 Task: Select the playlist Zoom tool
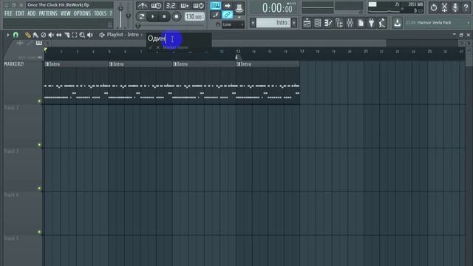(x=82, y=35)
